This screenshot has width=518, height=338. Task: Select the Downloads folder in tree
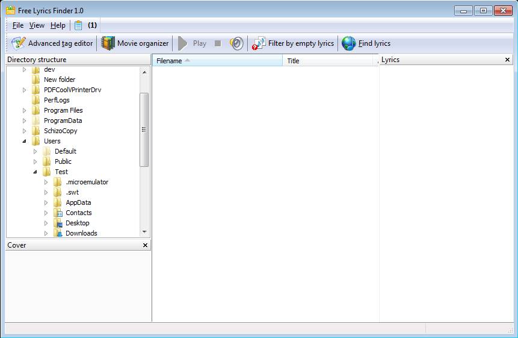(81, 233)
